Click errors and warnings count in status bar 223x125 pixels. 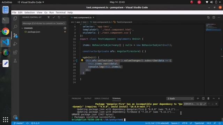(35, 123)
